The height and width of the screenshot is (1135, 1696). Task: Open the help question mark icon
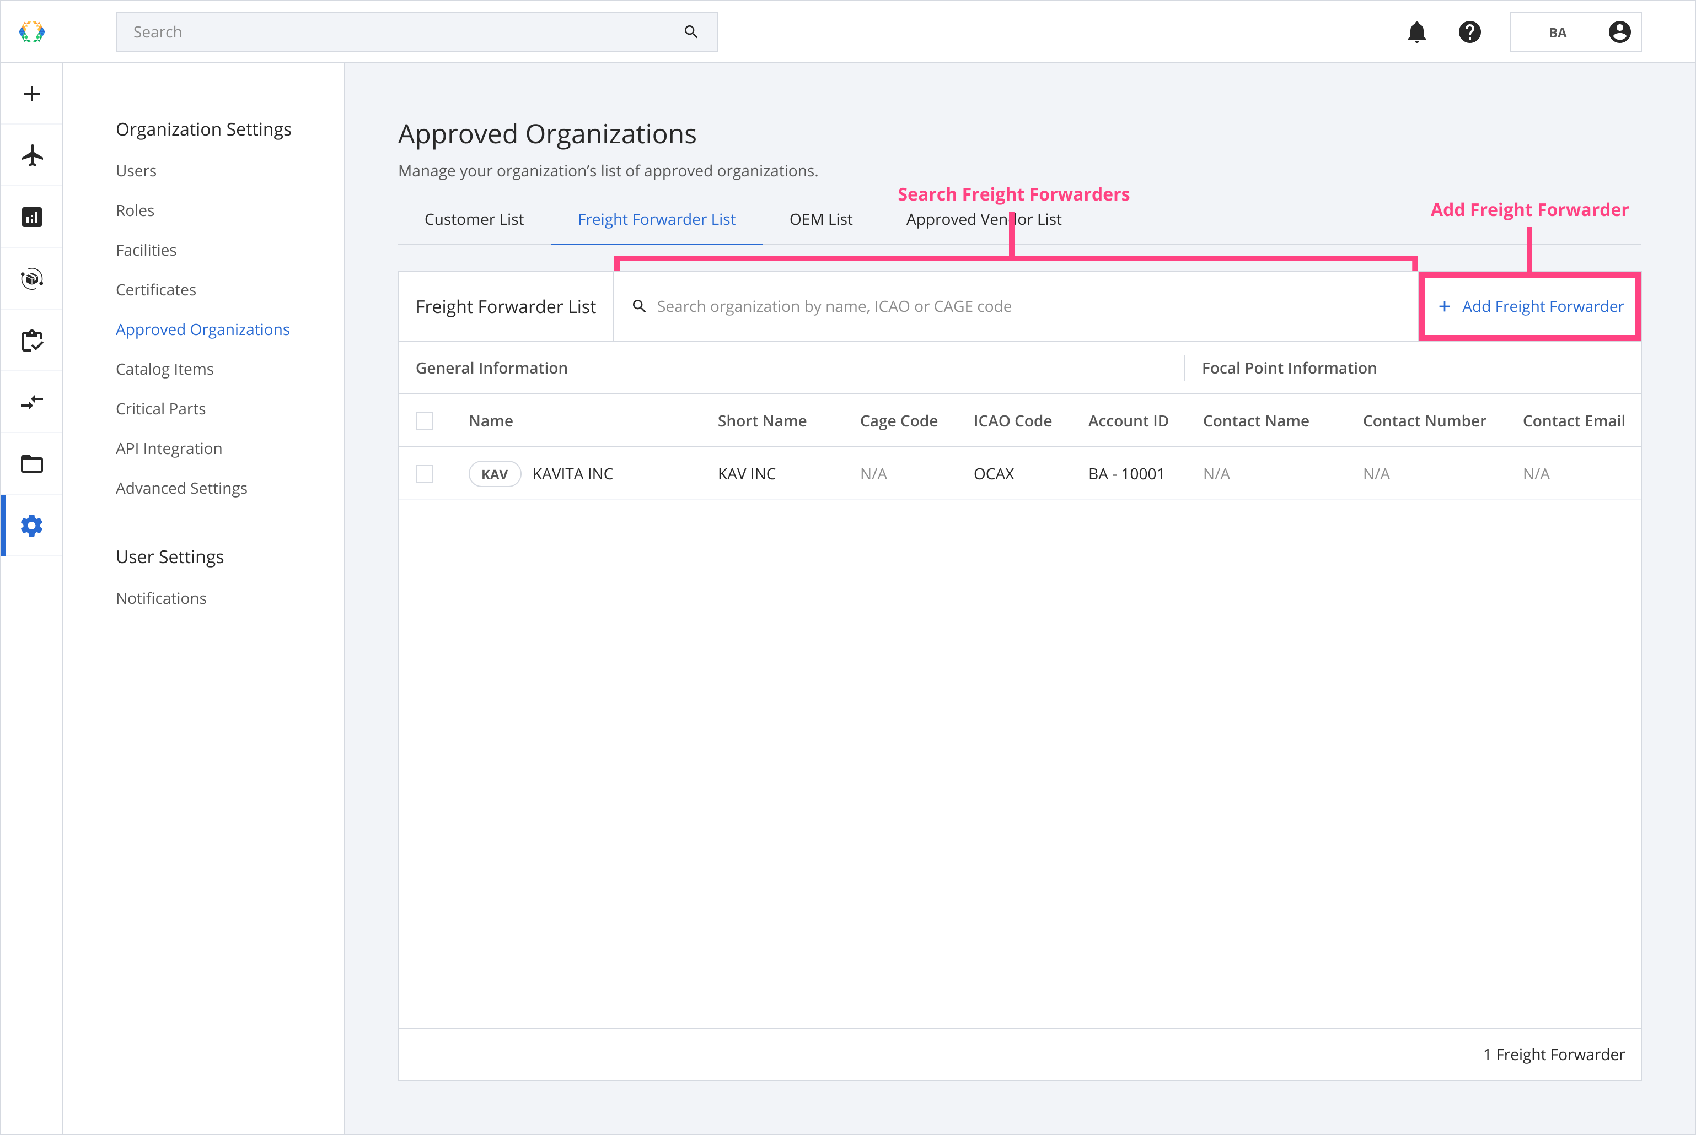coord(1469,32)
